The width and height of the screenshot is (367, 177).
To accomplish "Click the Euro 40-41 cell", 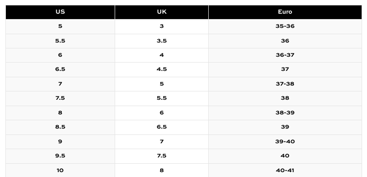I will [285, 170].
